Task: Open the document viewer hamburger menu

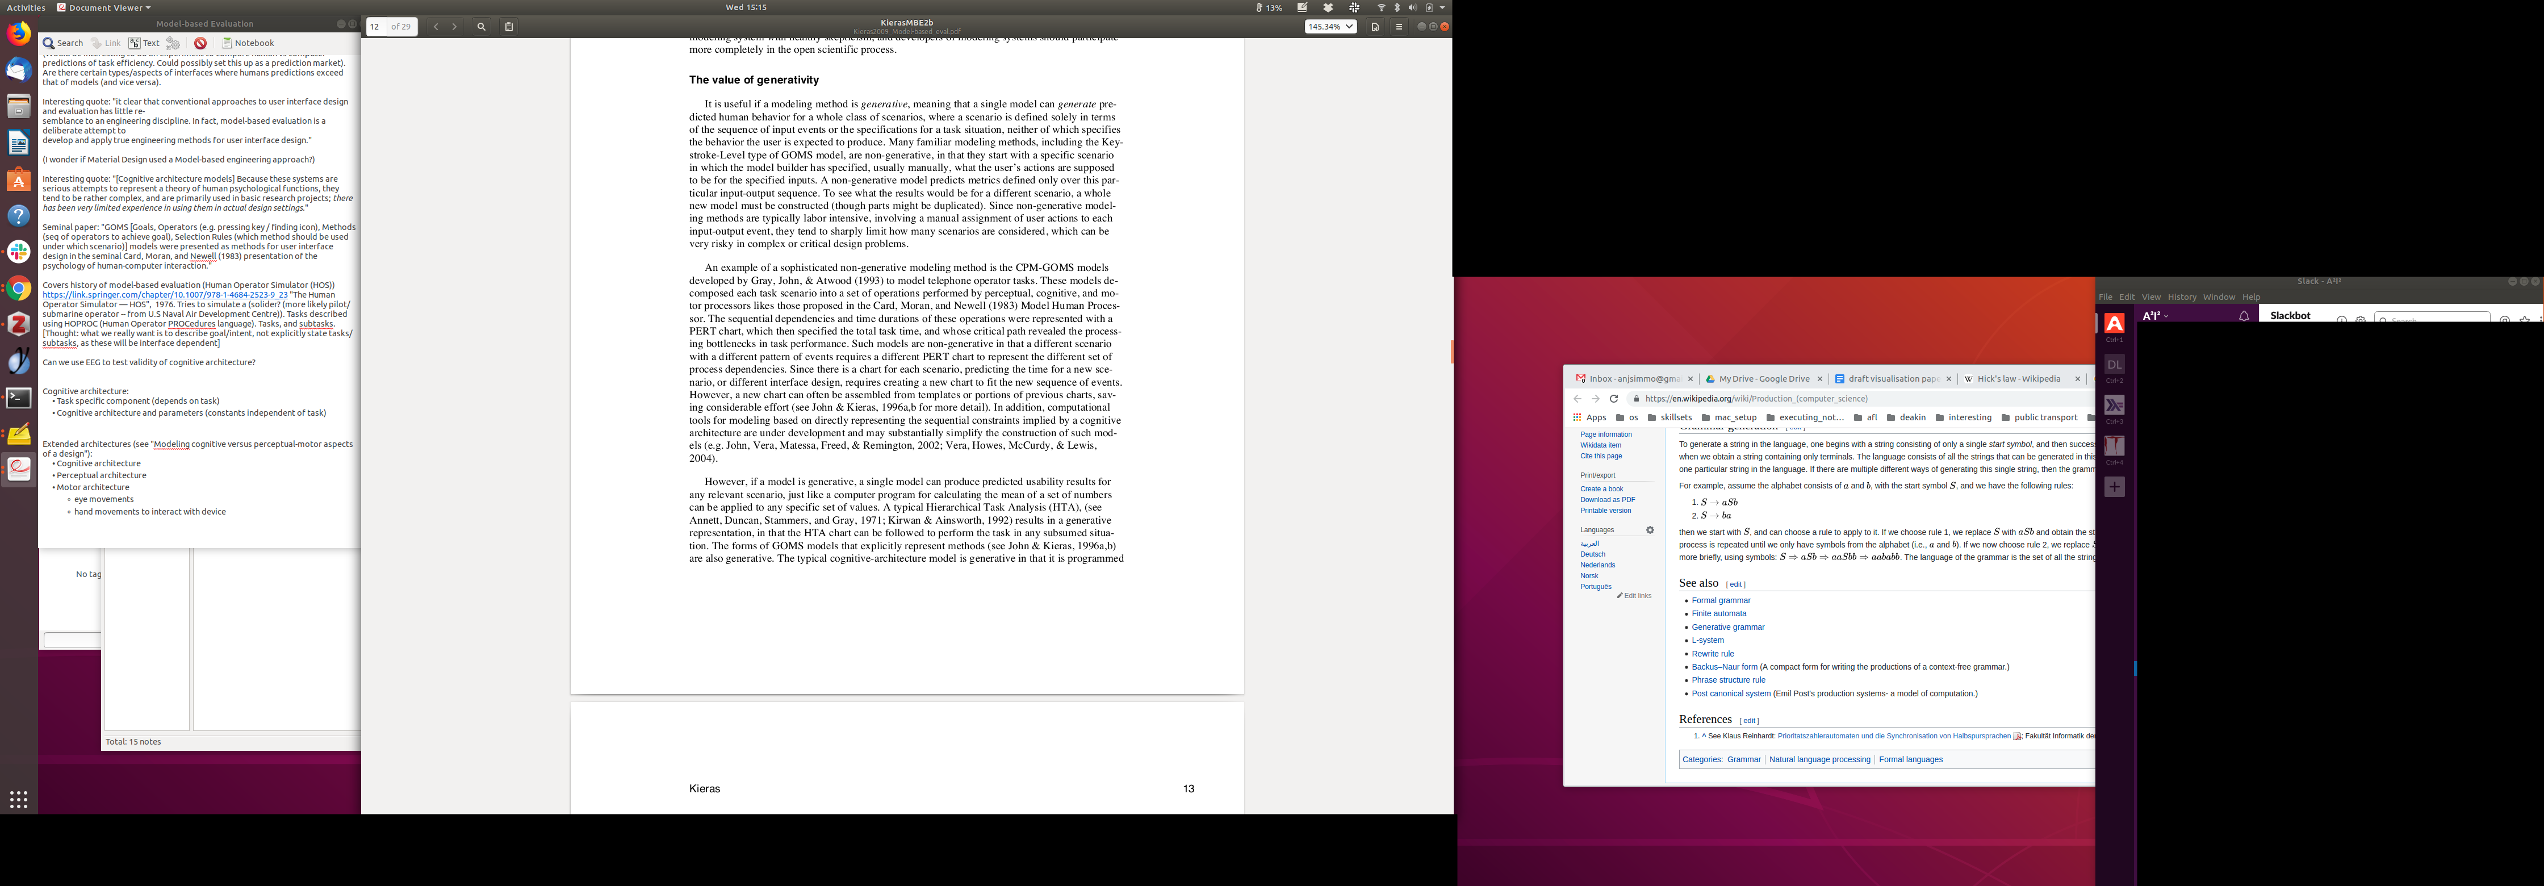Action: coord(1399,27)
